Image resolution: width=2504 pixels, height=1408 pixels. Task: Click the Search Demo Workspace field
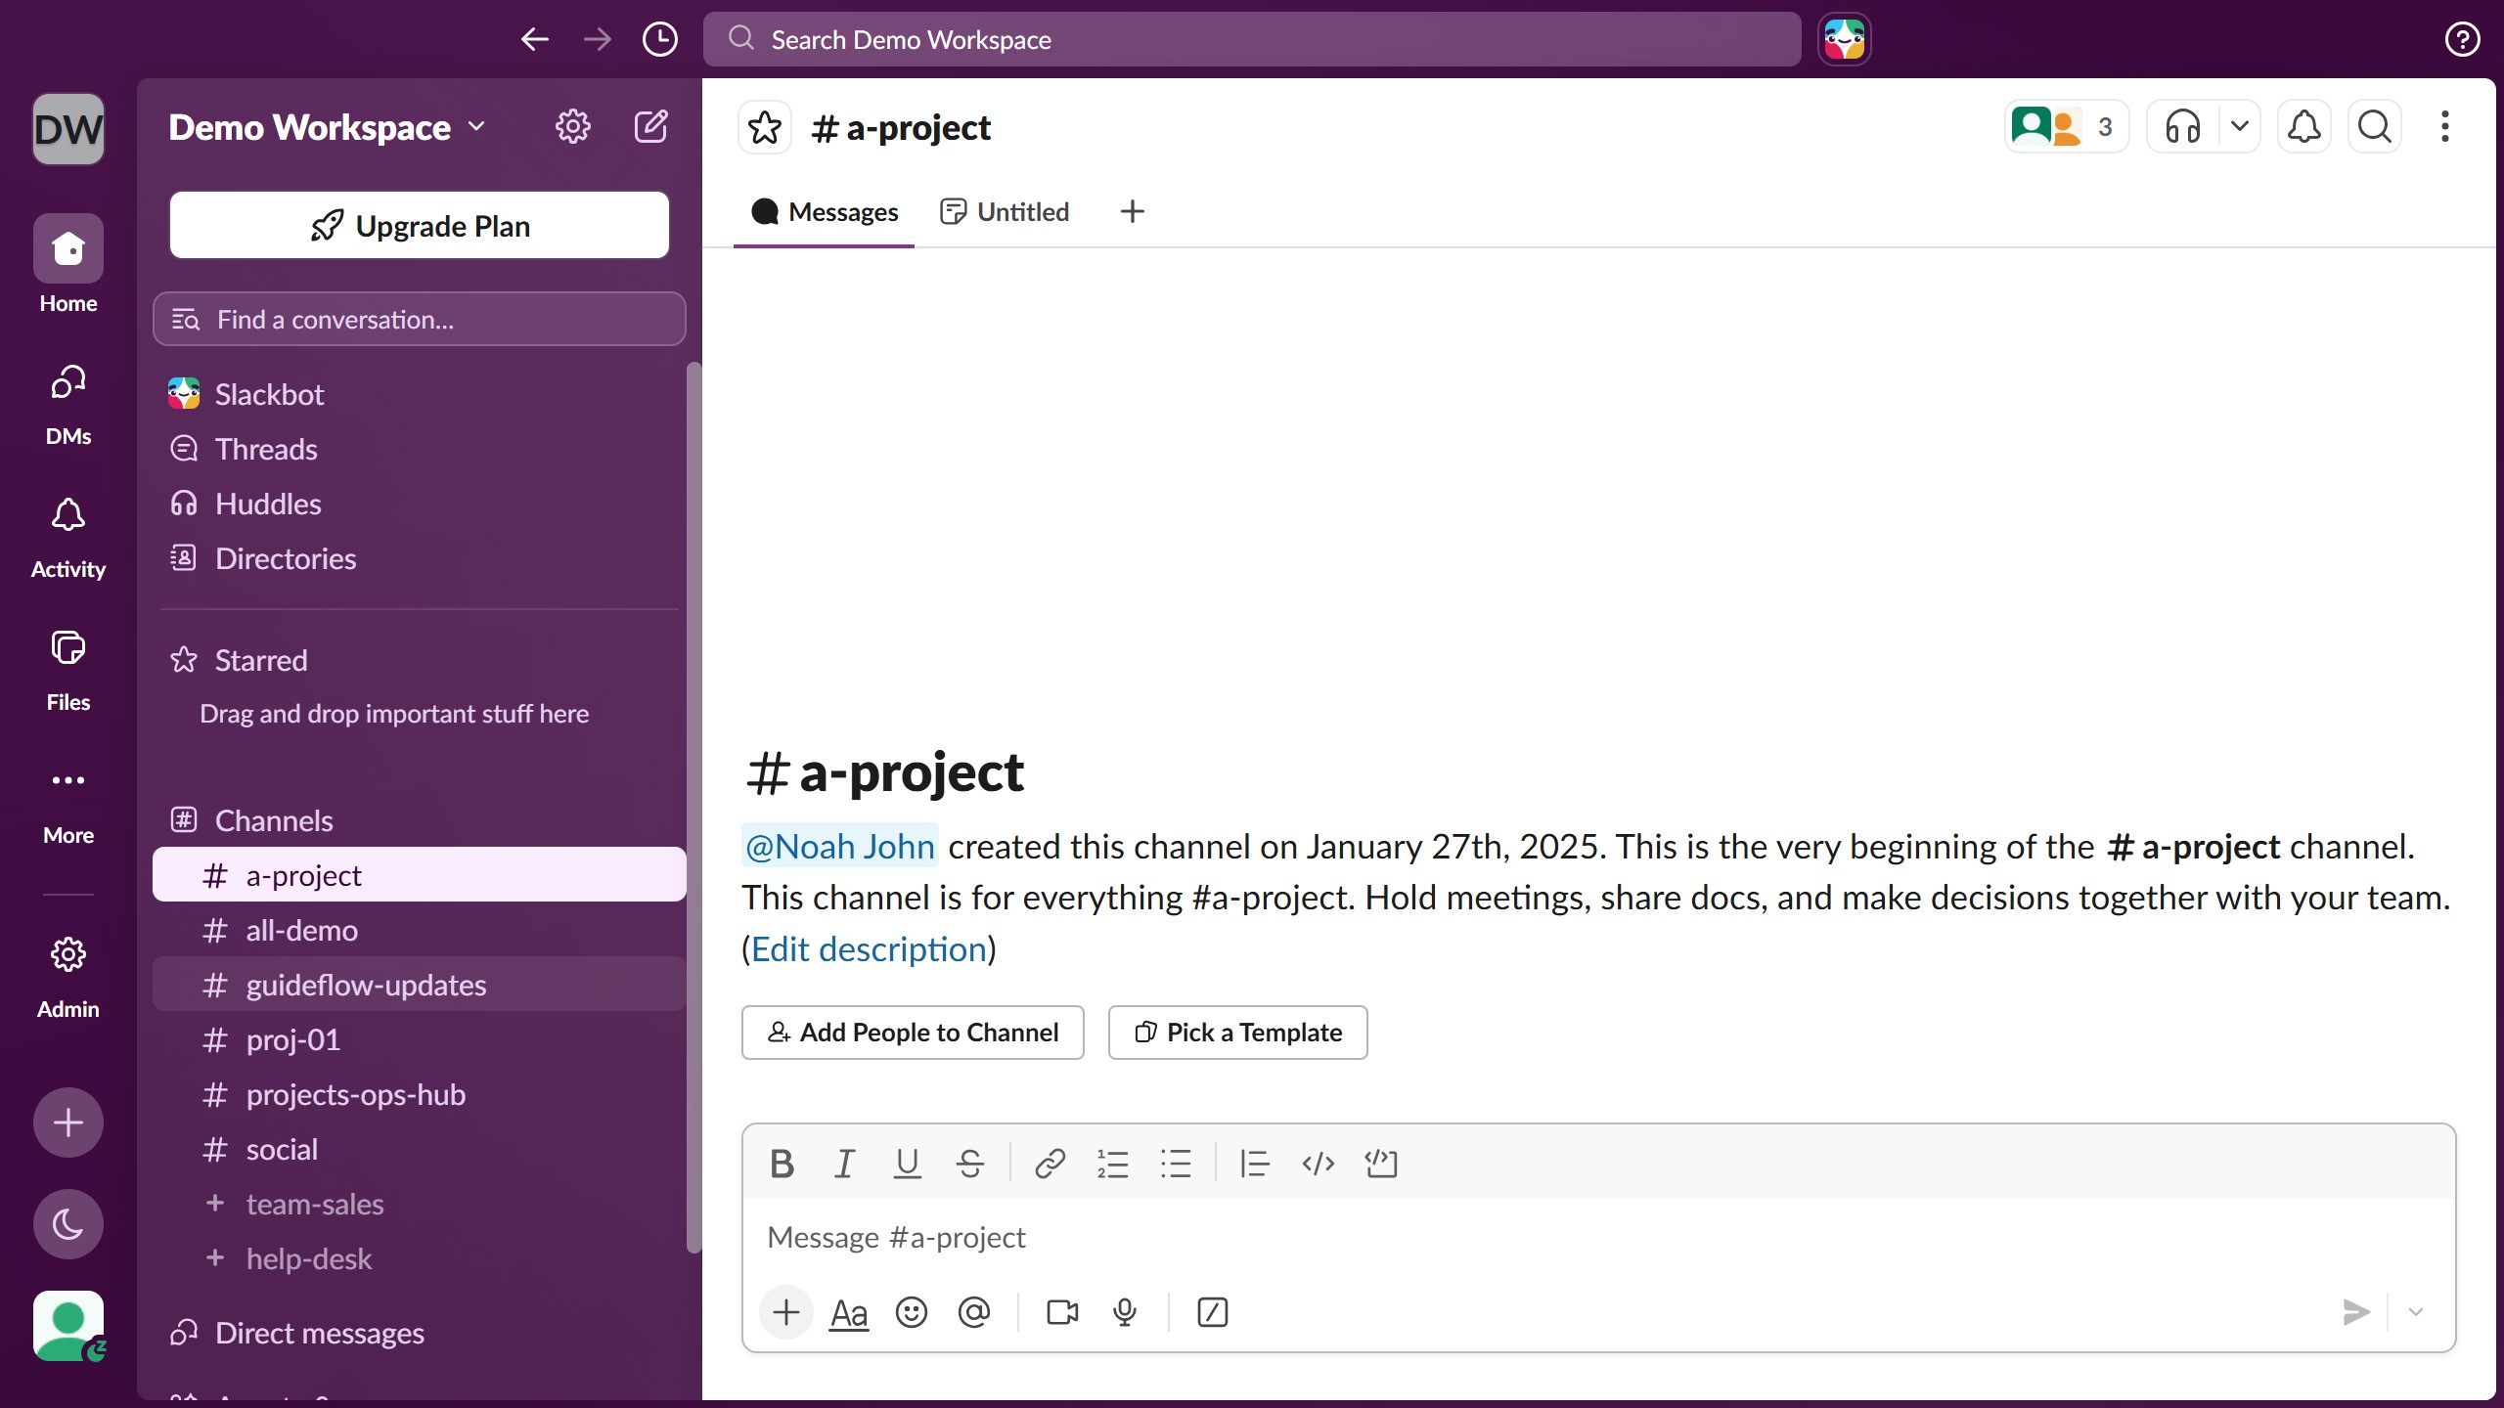1252,39
